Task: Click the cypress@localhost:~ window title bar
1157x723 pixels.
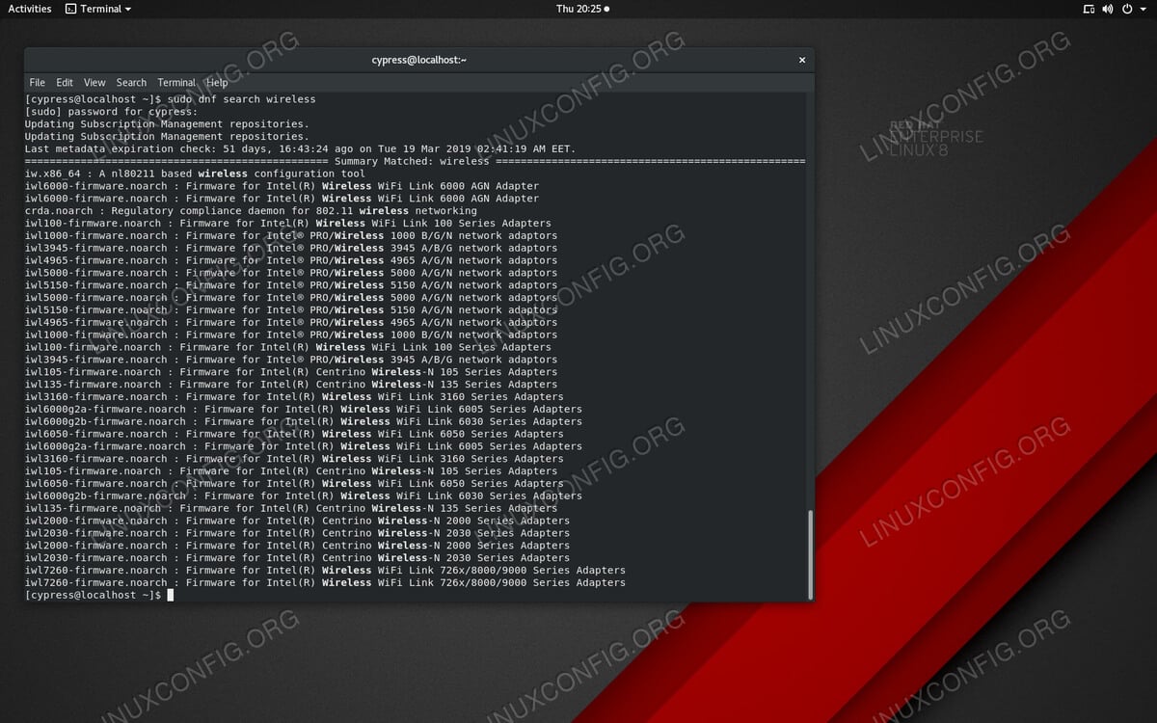Action: [419, 60]
